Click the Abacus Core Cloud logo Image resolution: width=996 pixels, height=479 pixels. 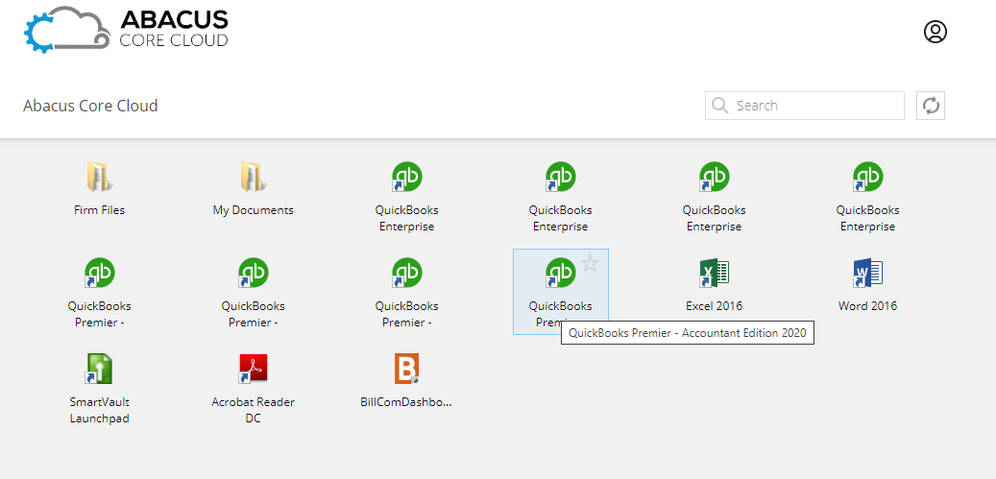coord(126,30)
